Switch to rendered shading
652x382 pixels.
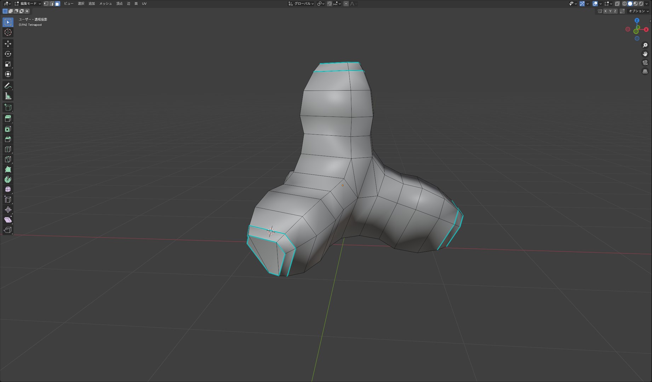[641, 4]
